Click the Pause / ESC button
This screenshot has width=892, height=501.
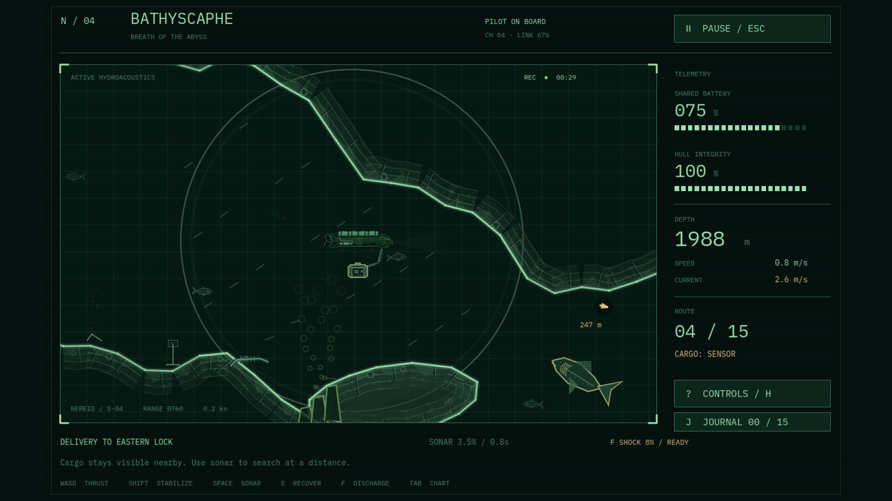click(x=752, y=29)
